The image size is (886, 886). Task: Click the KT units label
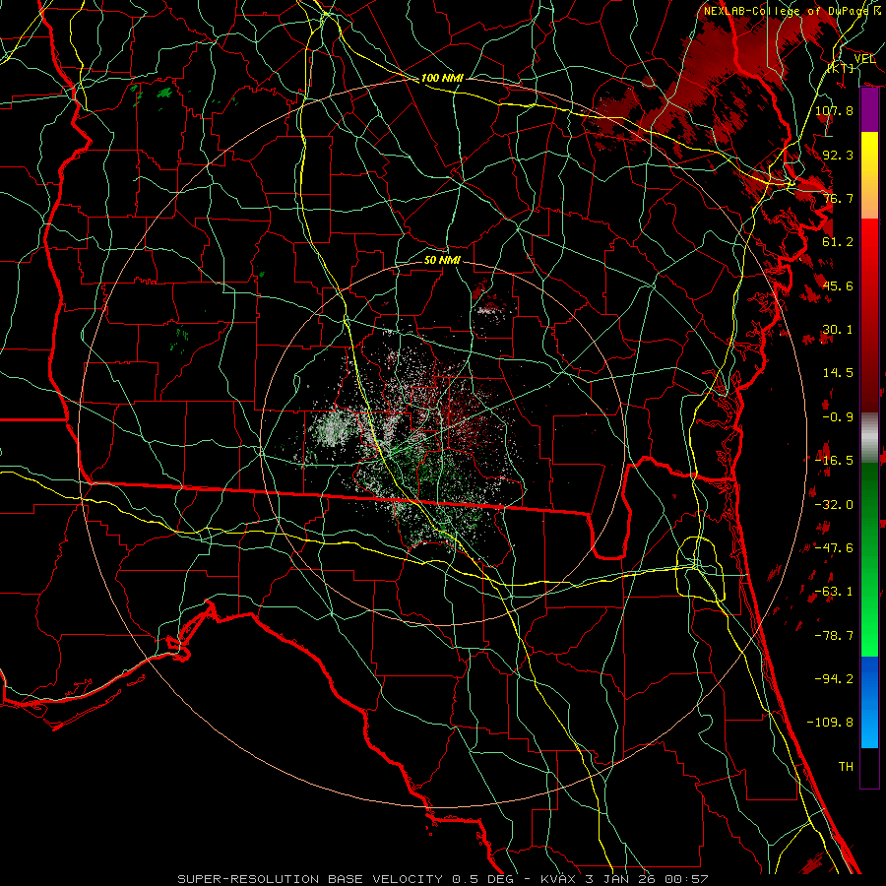(x=841, y=68)
